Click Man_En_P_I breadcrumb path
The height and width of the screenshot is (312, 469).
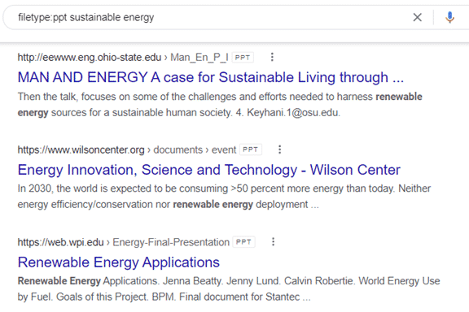click(199, 58)
